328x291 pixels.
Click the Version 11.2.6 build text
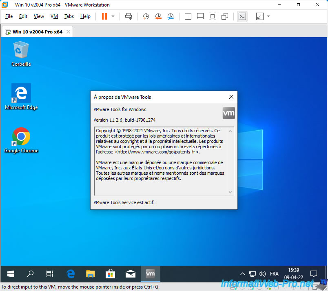124,120
